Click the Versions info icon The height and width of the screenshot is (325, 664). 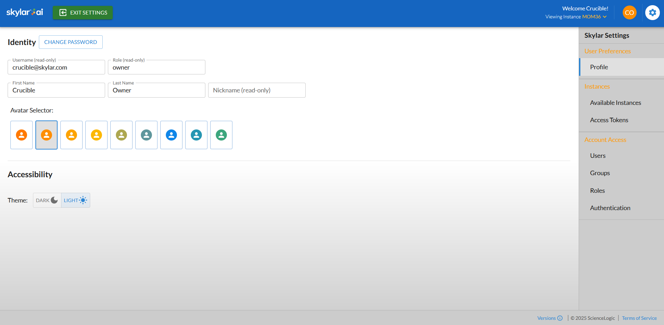pyautogui.click(x=560, y=318)
